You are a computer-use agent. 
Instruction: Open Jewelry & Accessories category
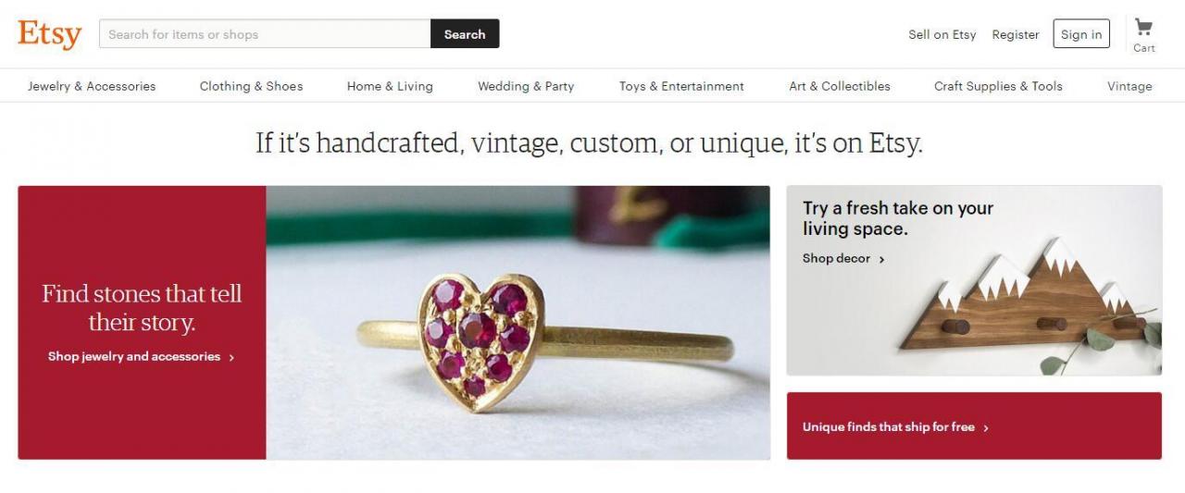click(92, 86)
